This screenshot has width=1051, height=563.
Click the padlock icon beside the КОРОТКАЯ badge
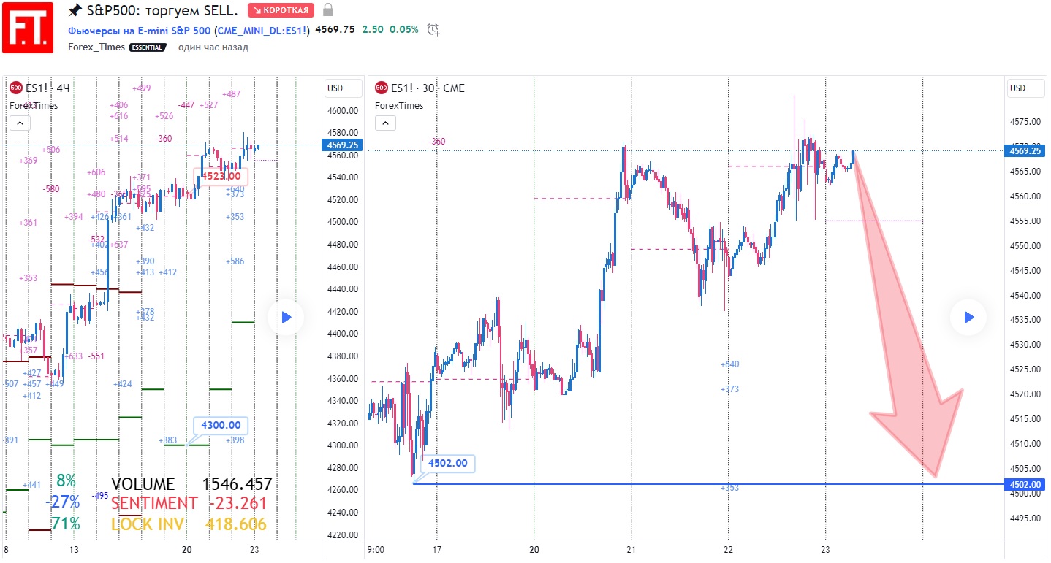[328, 10]
